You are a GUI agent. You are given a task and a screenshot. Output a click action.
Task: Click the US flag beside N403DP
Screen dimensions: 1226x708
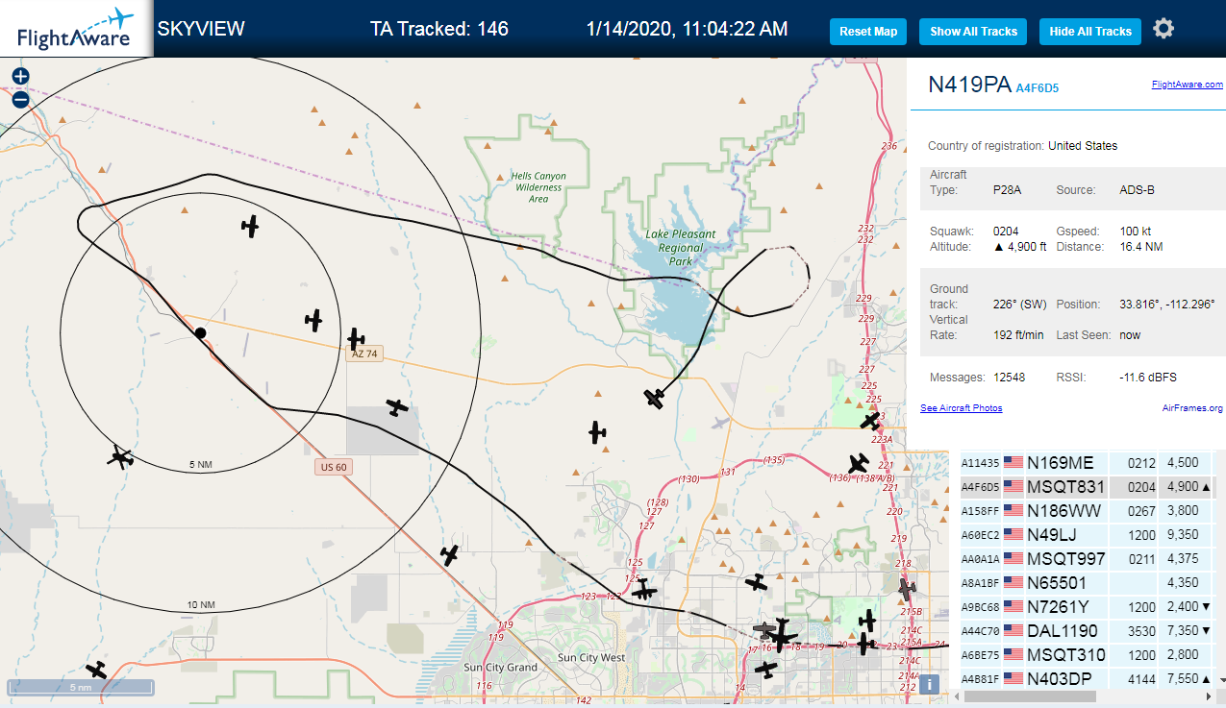click(1013, 679)
